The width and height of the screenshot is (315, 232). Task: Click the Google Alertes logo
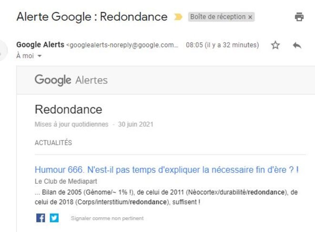[x=71, y=80]
